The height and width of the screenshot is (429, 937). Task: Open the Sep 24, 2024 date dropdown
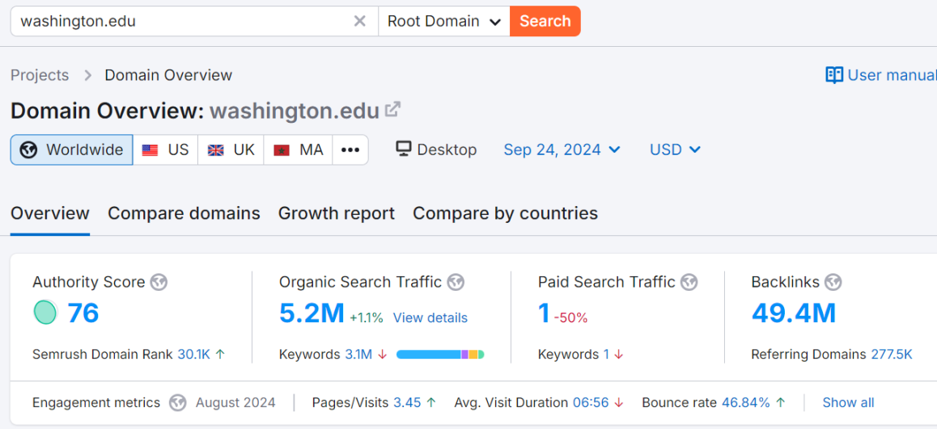[562, 149]
